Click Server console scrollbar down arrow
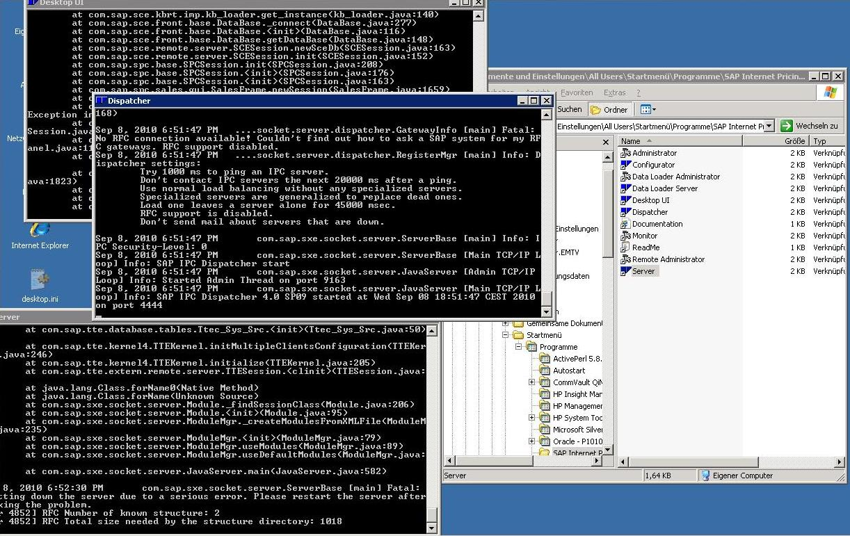 (432, 528)
